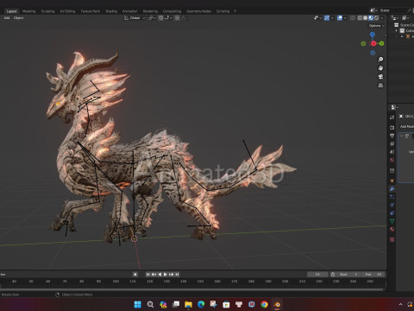The height and width of the screenshot is (311, 414).
Task: Open the Object menu in viewport header
Action: coord(18,18)
